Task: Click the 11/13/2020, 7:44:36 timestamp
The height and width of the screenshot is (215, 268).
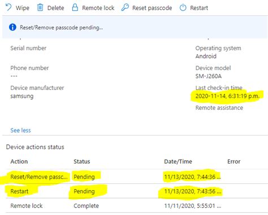Action: pyautogui.click(x=192, y=177)
